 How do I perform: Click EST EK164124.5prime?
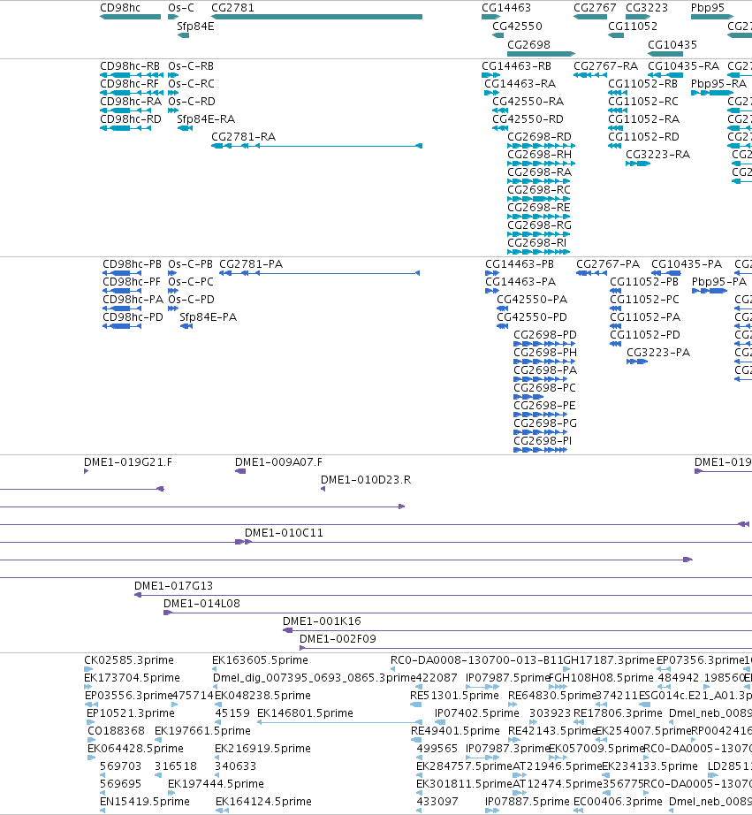(222, 811)
